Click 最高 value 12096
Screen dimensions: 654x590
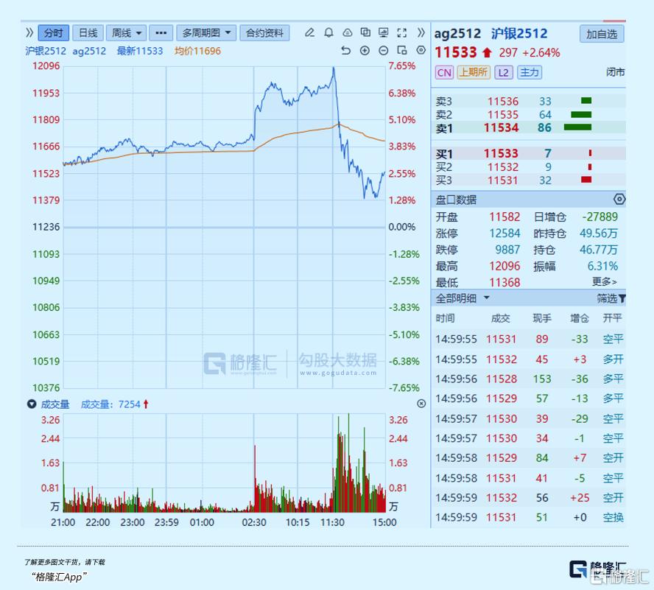504,266
